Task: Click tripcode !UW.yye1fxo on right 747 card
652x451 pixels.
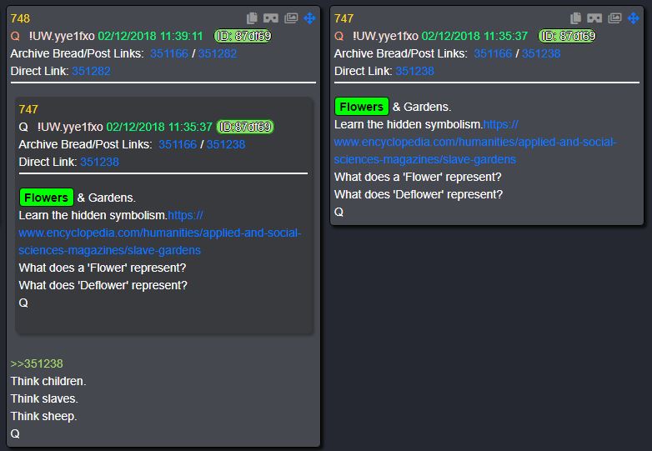Action: tap(385, 36)
